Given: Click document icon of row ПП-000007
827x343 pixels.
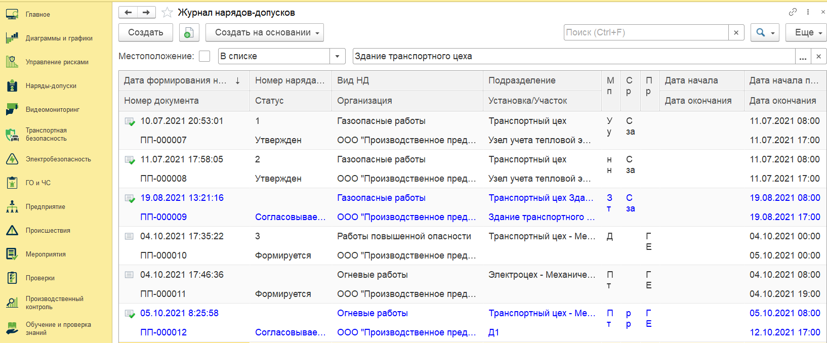Looking at the screenshot, I should click(130, 121).
